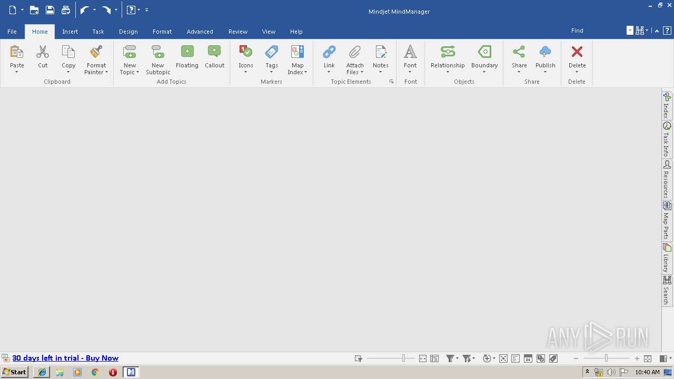Click Fit Map button next to zoom
674x379 pixels.
click(648, 358)
